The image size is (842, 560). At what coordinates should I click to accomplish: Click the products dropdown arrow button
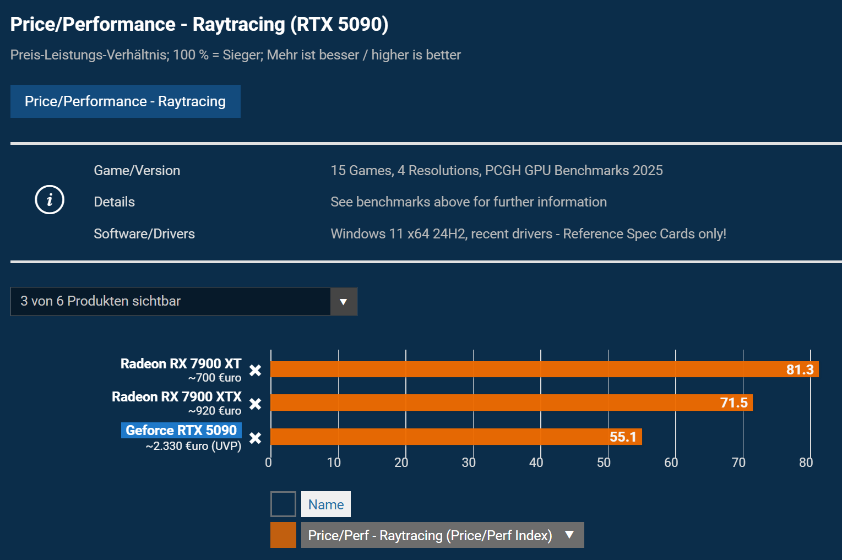(344, 301)
